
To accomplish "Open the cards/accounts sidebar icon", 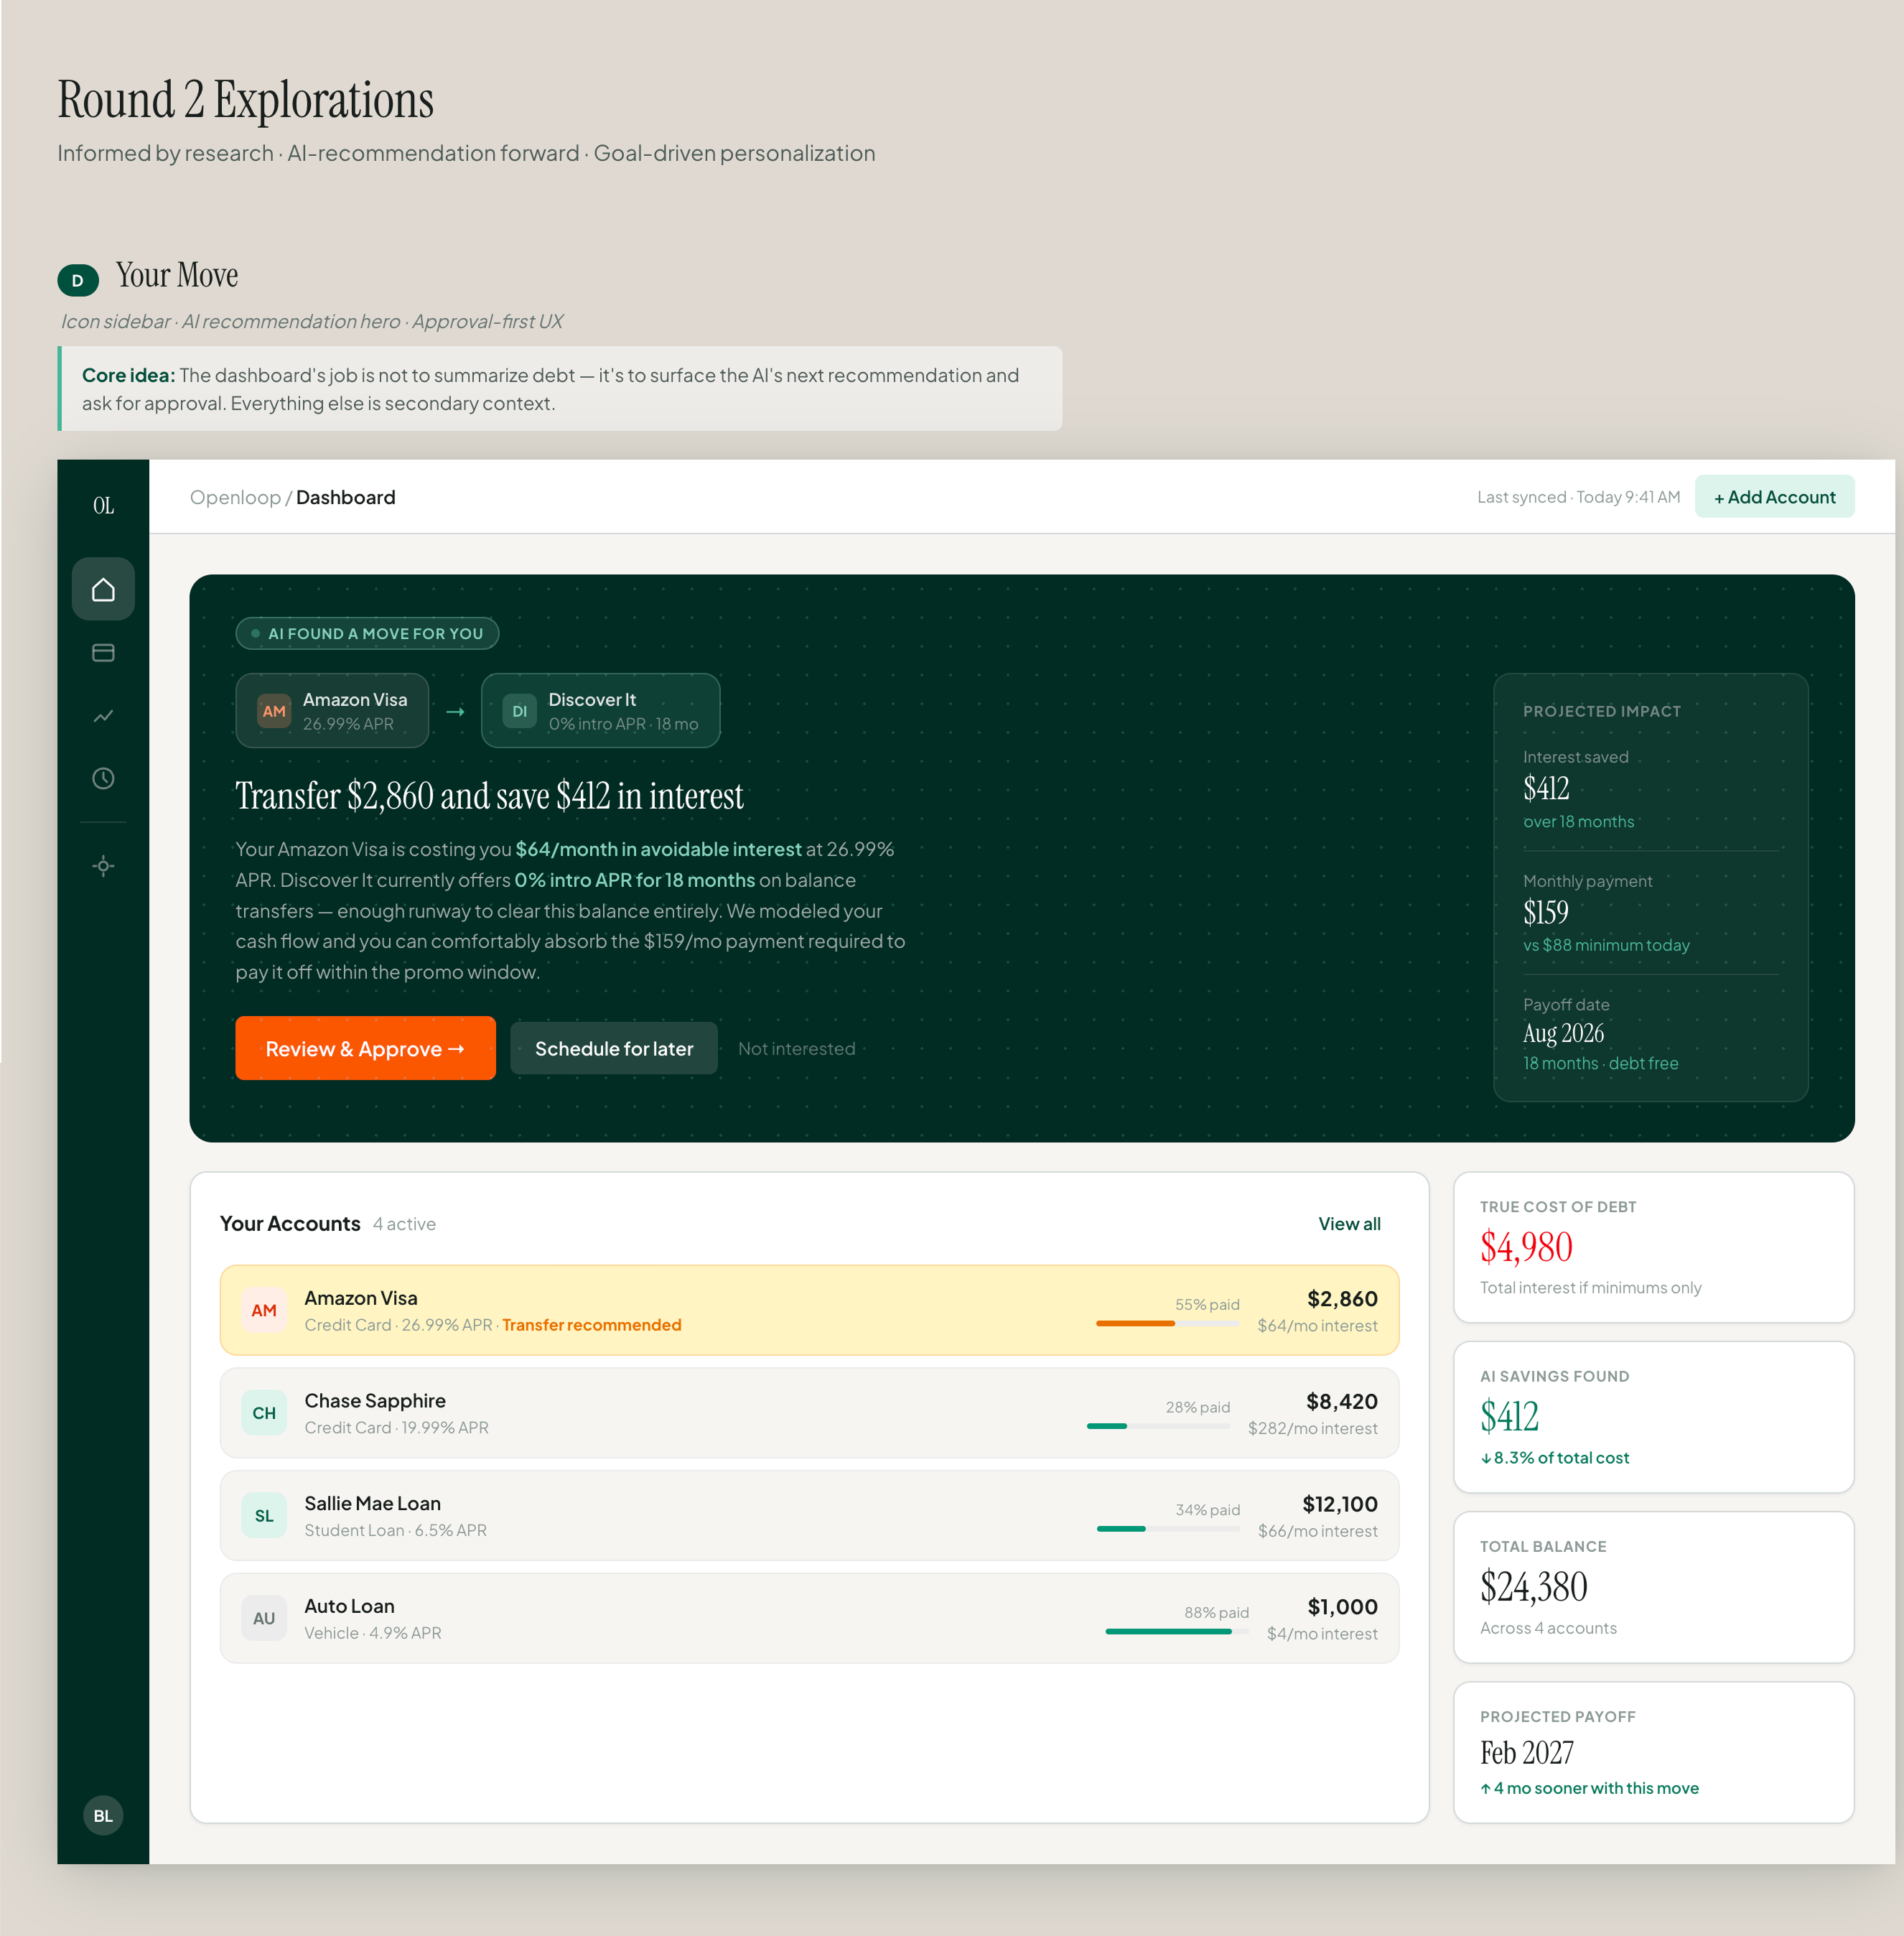I will click(x=103, y=653).
